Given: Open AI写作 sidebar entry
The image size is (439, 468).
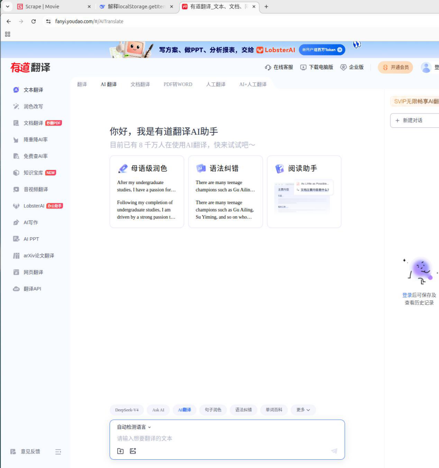Looking at the screenshot, I should pyautogui.click(x=26, y=223).
